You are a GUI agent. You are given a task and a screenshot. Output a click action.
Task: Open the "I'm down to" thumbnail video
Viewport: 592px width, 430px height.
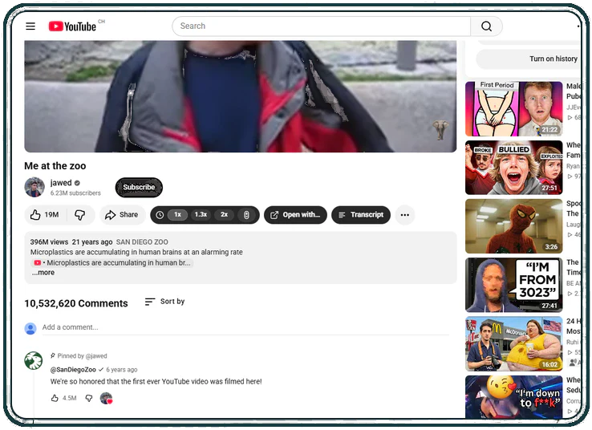pyautogui.click(x=514, y=397)
